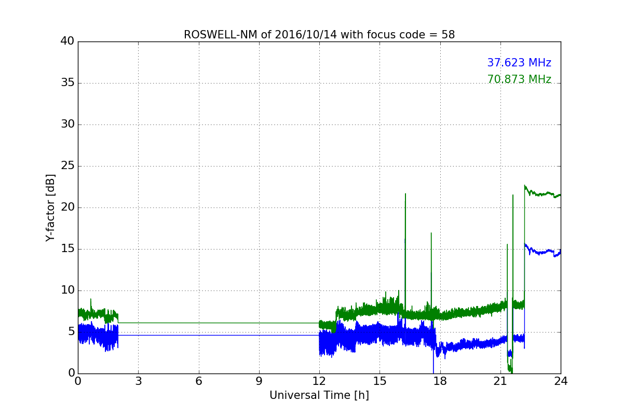Click y-axis tick label 15
The width and height of the screenshot is (623, 415).
(x=67, y=249)
